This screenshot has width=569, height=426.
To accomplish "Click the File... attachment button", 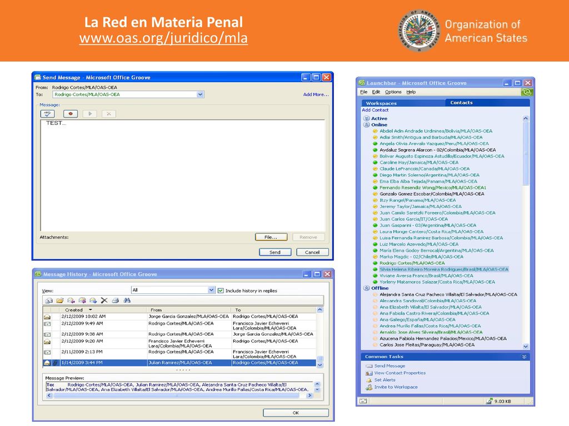I will [x=271, y=237].
